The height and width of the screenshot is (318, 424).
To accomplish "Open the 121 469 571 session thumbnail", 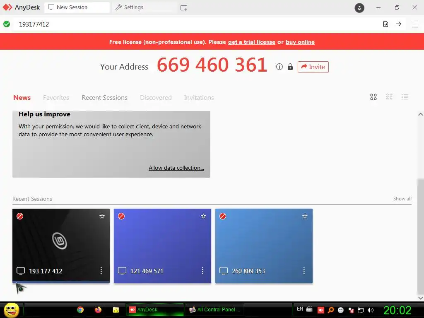I will [162, 246].
